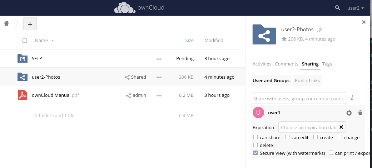Click the info icon beside share field
The image size is (372, 168).
[x=352, y=98]
